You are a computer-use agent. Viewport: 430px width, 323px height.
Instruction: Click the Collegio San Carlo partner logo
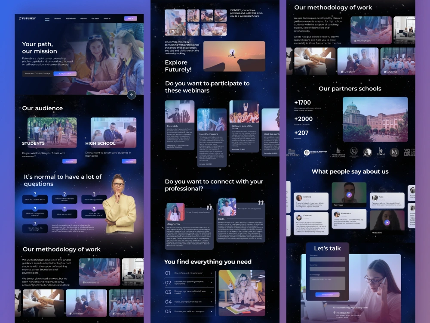[293, 153]
